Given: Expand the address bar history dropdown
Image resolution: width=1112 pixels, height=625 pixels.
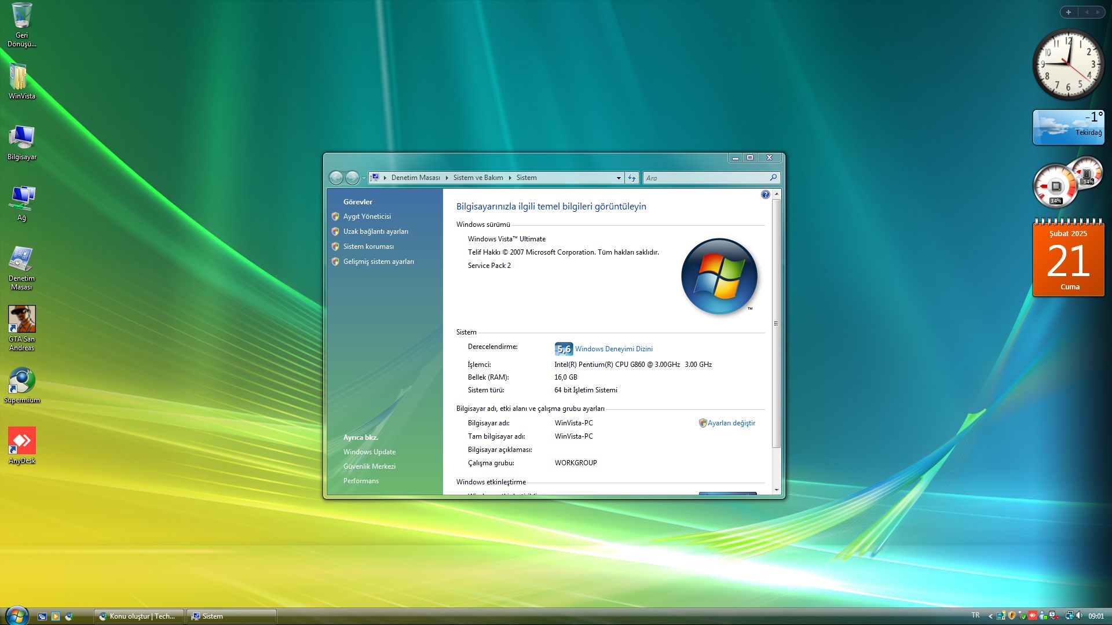Looking at the screenshot, I should coord(619,178).
